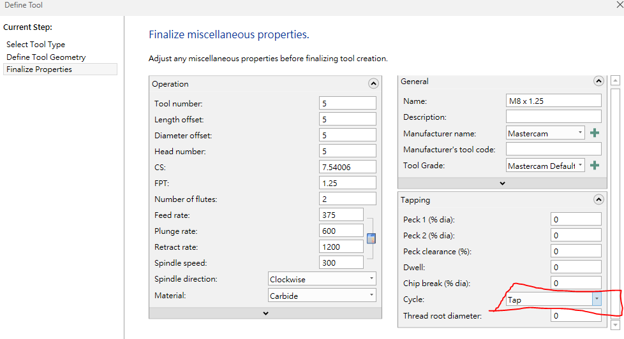This screenshot has width=624, height=339.
Task: Open the Tool Grade dropdown
Action: coord(546,166)
